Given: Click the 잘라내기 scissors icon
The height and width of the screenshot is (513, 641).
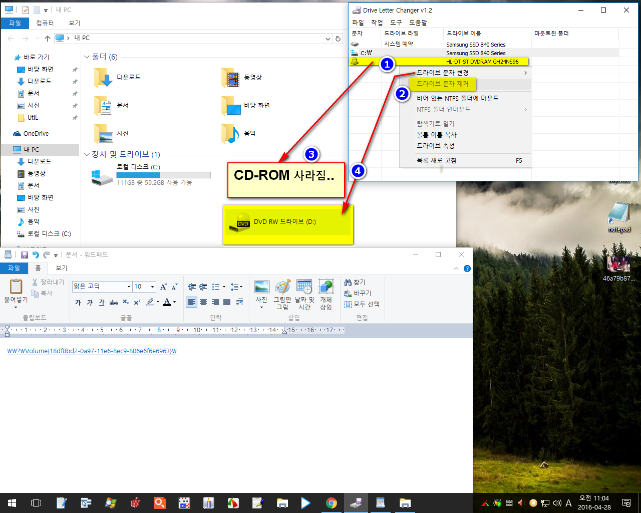Looking at the screenshot, I should tap(35, 283).
